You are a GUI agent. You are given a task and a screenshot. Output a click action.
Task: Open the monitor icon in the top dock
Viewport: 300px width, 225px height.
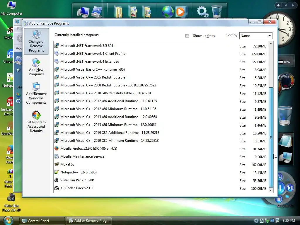pyautogui.click(x=83, y=12)
